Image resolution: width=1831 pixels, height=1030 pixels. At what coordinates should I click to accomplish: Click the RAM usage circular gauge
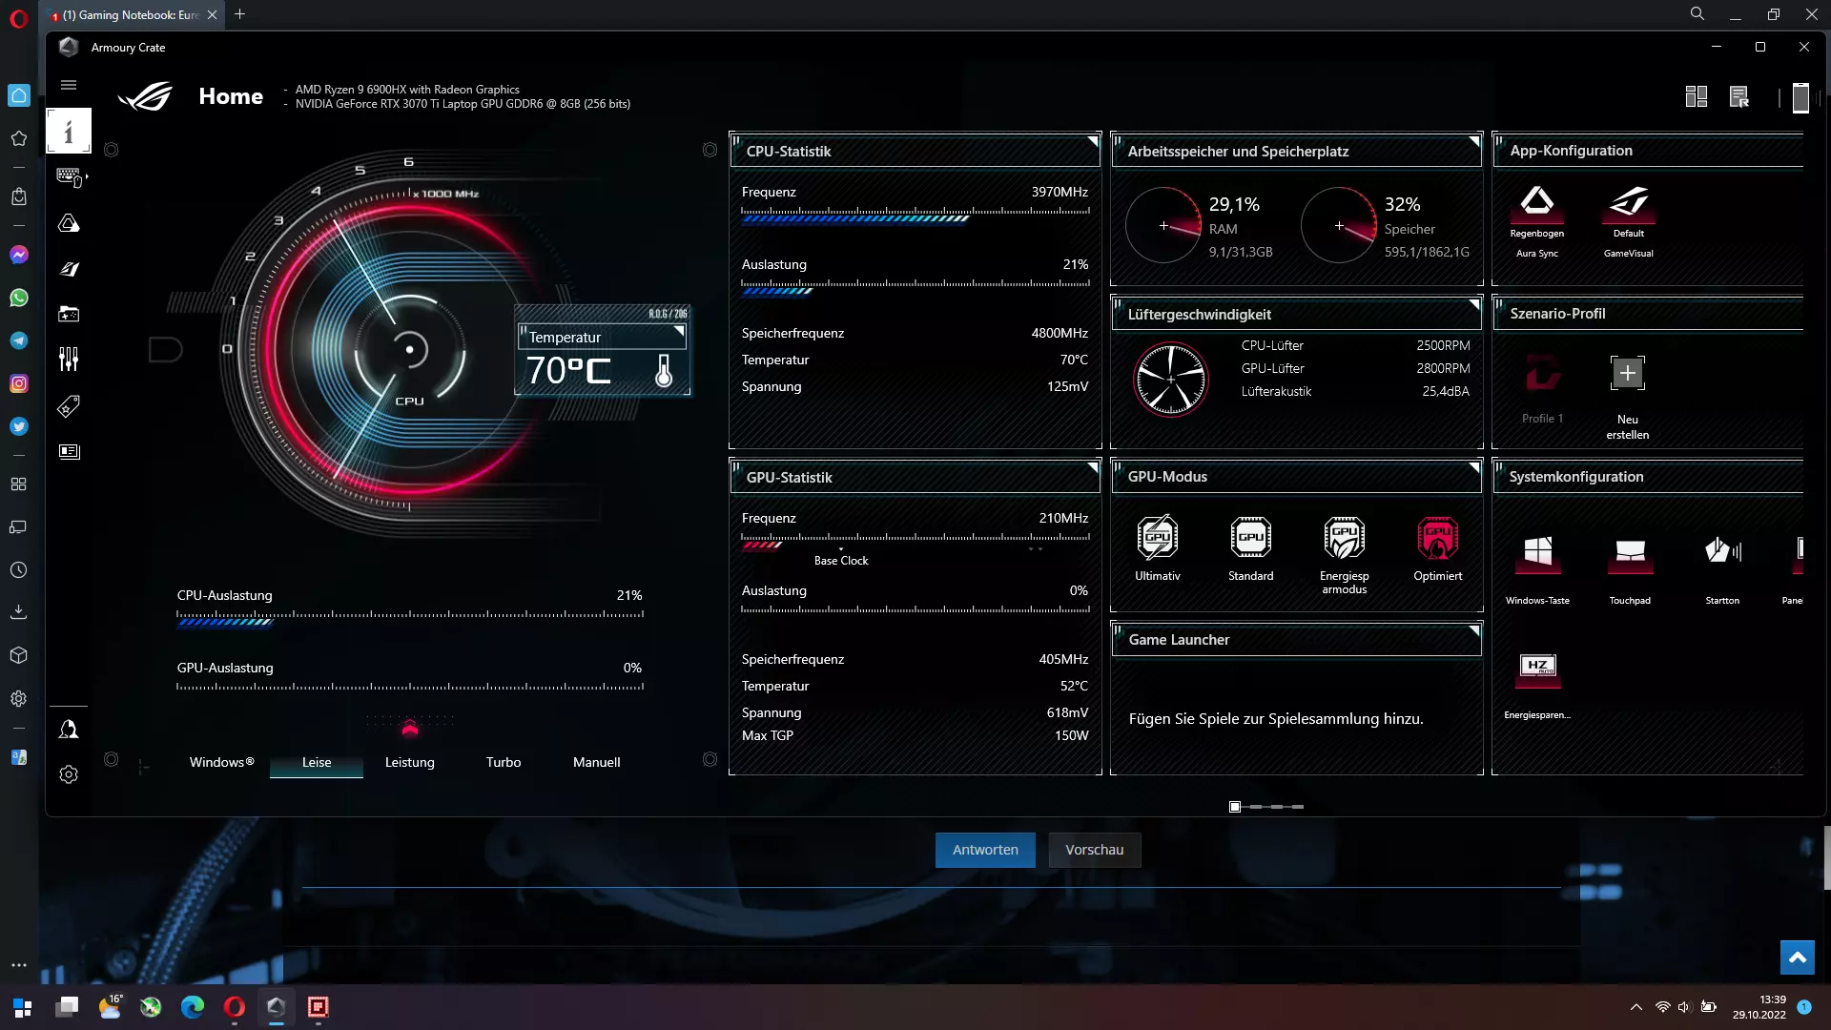[x=1162, y=226]
